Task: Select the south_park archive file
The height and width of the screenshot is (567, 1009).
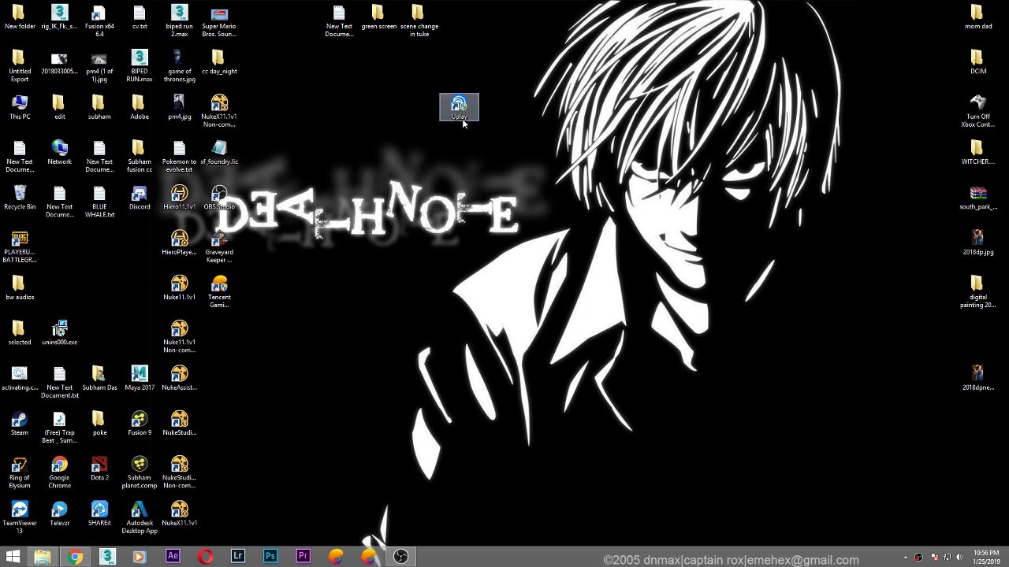Action: [977, 198]
